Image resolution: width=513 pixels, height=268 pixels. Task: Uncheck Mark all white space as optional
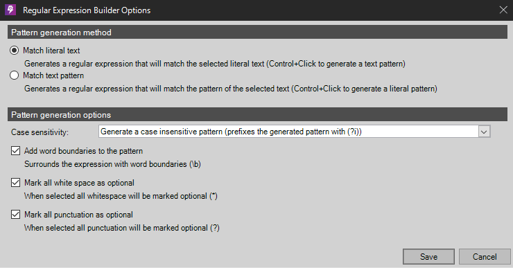click(x=15, y=182)
